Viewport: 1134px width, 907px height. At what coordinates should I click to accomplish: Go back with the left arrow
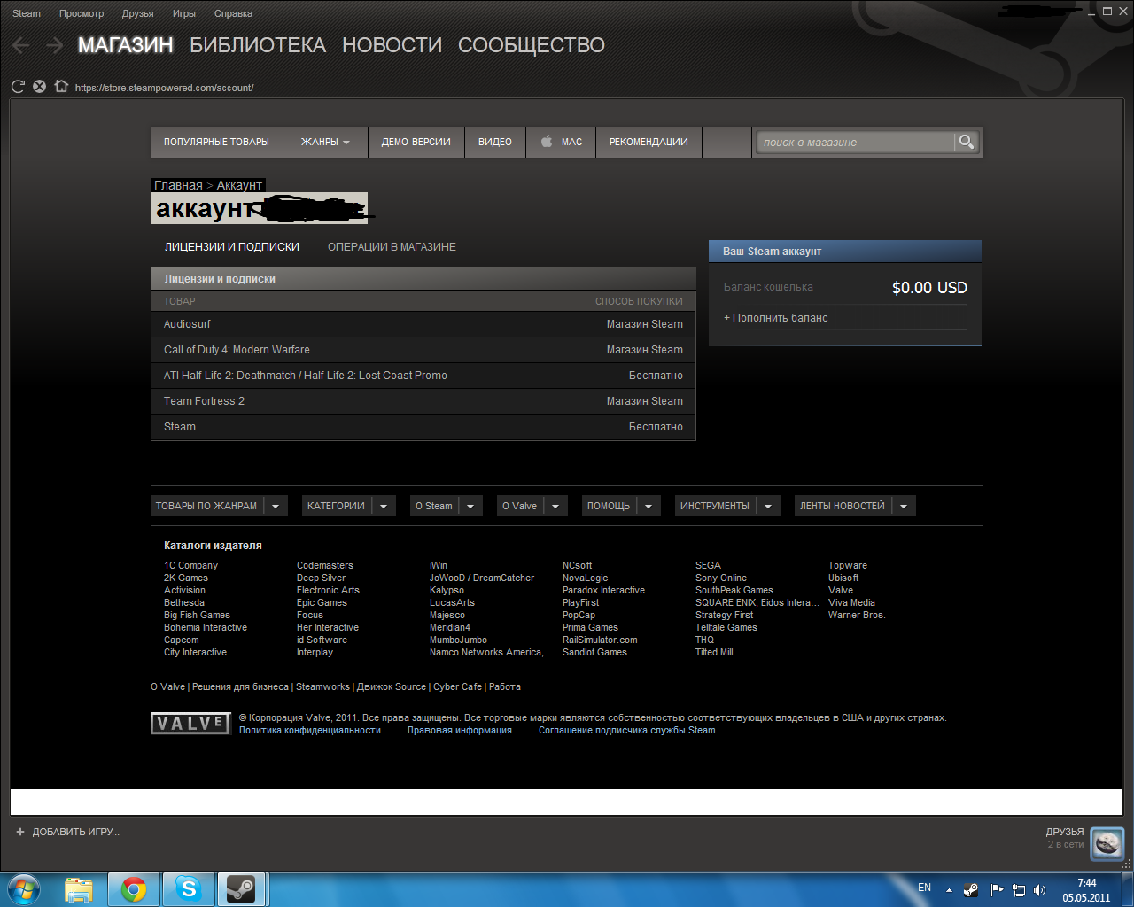pyautogui.click(x=21, y=45)
